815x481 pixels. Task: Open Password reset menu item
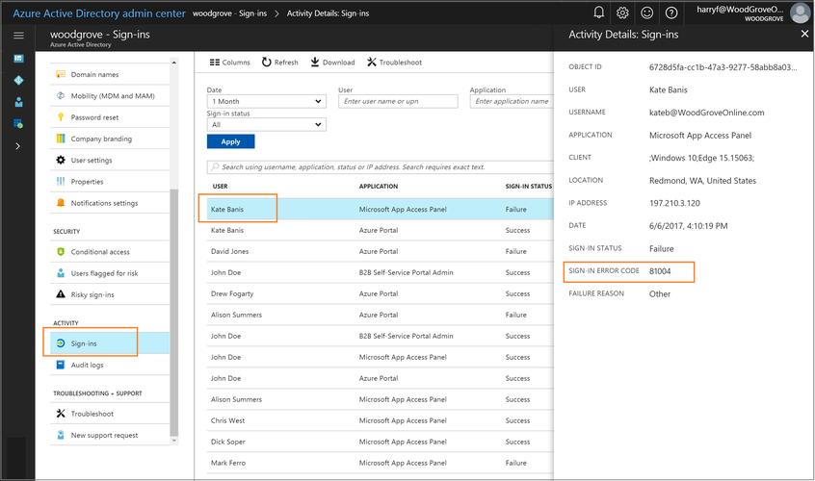click(x=110, y=117)
